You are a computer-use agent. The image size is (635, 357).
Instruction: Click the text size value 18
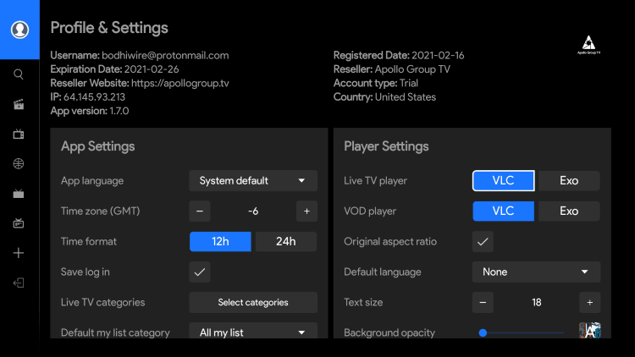pos(537,302)
